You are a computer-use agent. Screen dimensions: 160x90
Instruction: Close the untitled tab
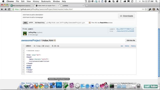[x=83, y=5]
